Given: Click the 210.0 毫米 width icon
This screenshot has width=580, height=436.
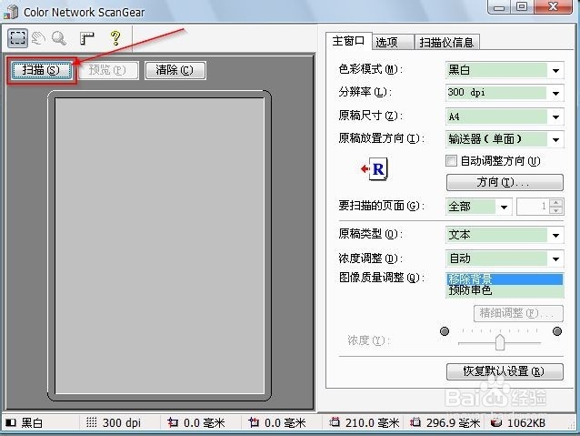Looking at the screenshot, I should tap(335, 422).
